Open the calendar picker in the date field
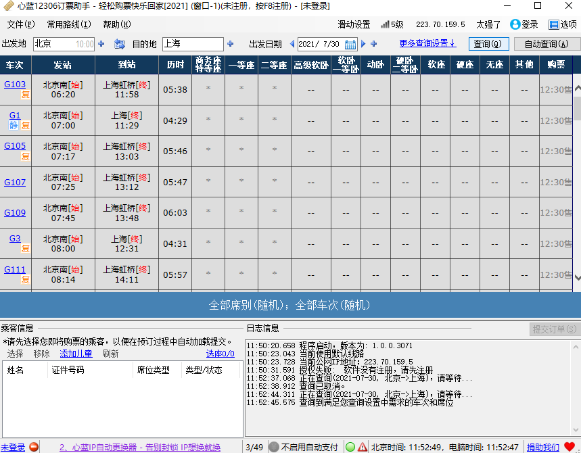This screenshot has width=581, height=453. 350,45
